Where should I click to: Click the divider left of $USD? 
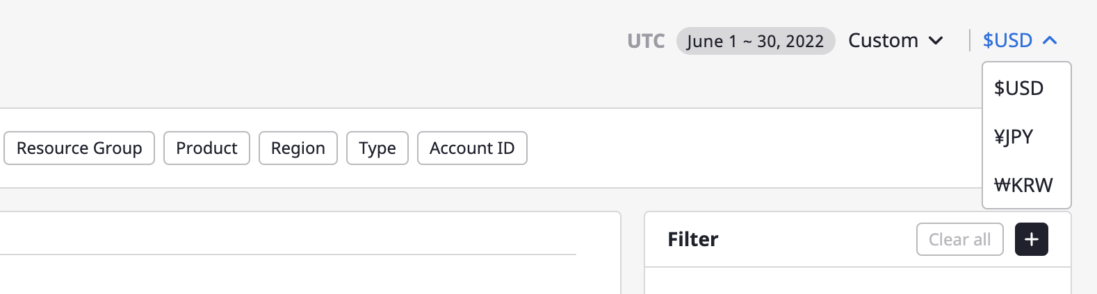[970, 40]
